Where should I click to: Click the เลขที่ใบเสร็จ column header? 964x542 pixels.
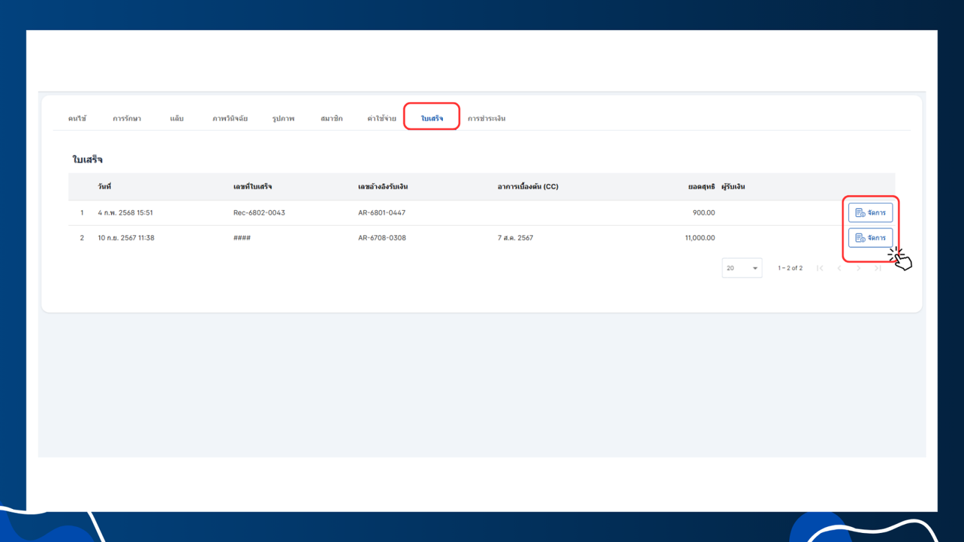coord(253,187)
